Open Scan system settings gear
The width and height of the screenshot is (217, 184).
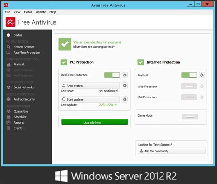[125, 86]
